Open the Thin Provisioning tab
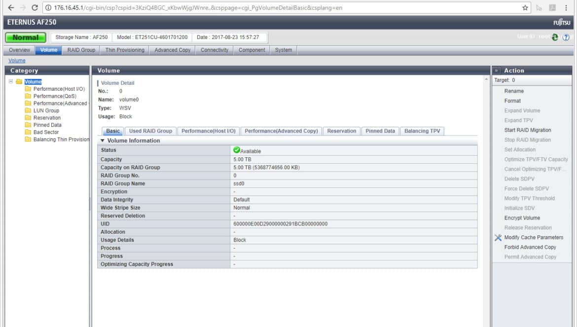The width and height of the screenshot is (577, 327). click(x=125, y=50)
